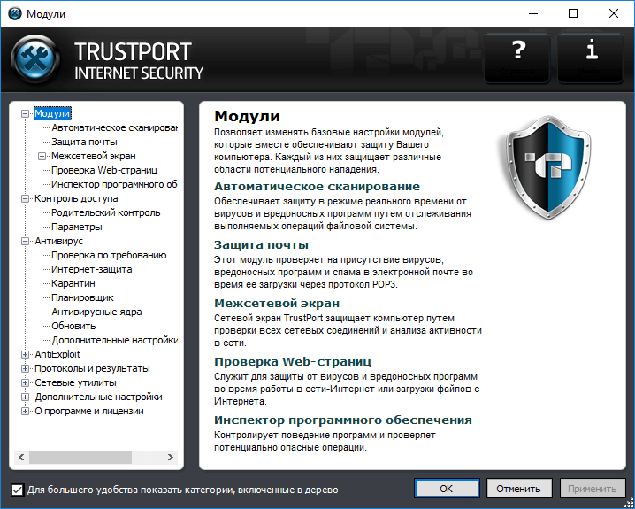Open Обновить settings

(73, 327)
